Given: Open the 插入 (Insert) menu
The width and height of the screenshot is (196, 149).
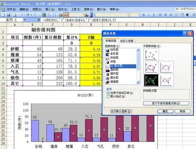Looking at the screenshot, I should point(50,9).
